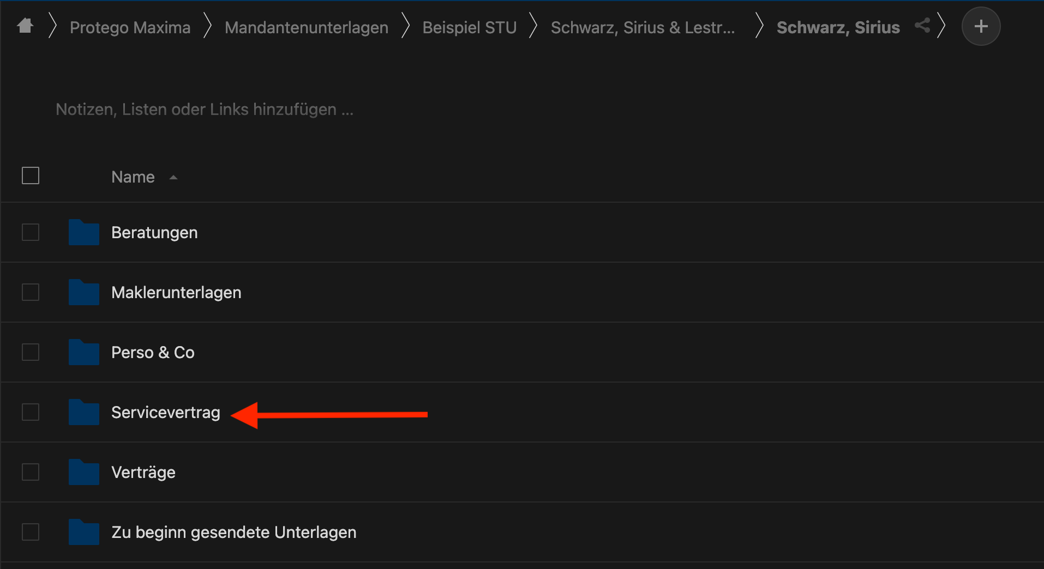This screenshot has width=1044, height=569.
Task: Open sharing options via the share icon
Action: pyautogui.click(x=923, y=25)
